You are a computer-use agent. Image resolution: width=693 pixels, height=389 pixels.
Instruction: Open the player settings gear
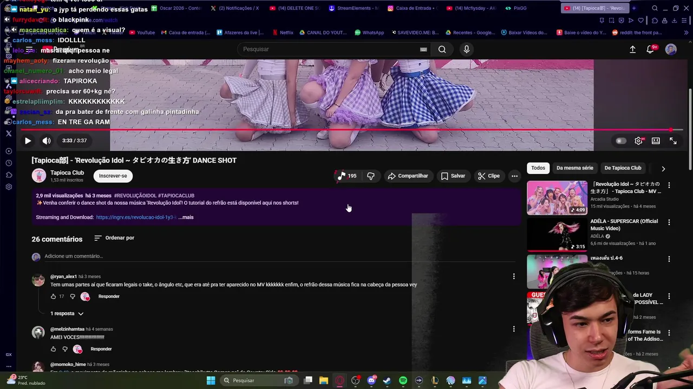[639, 140]
